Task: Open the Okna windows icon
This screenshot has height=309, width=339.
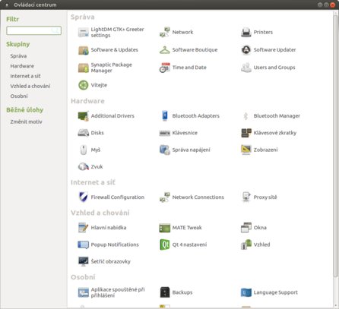Action: coord(246,228)
